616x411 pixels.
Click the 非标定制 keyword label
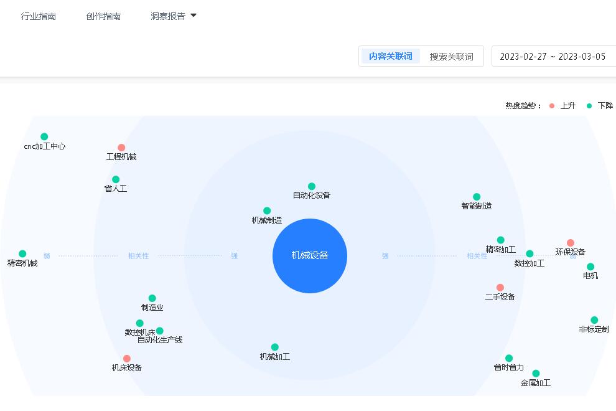(x=594, y=329)
